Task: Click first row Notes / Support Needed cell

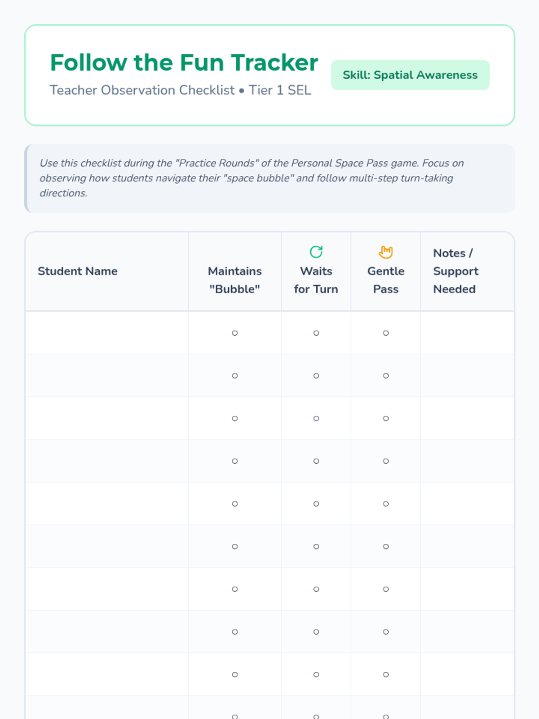Action: pyautogui.click(x=467, y=333)
